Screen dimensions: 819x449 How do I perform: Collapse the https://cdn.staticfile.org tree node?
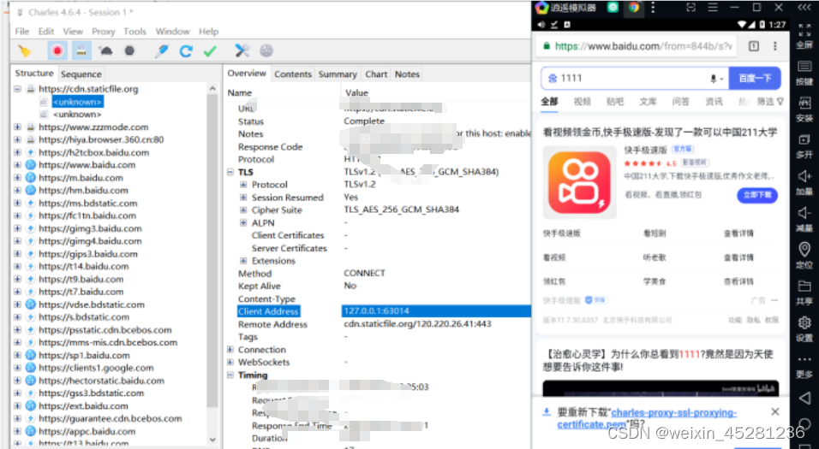[x=17, y=89]
